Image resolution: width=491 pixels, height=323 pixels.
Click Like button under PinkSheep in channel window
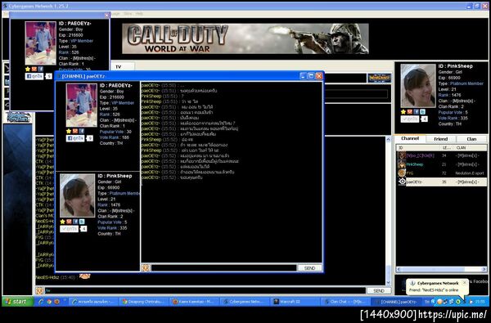70,229
